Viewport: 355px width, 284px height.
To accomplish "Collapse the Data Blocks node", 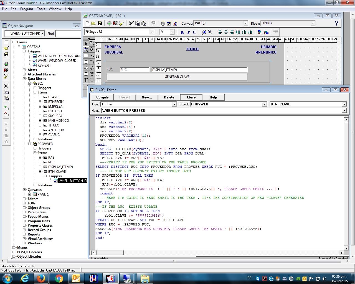I will pyautogui.click(x=24, y=79).
